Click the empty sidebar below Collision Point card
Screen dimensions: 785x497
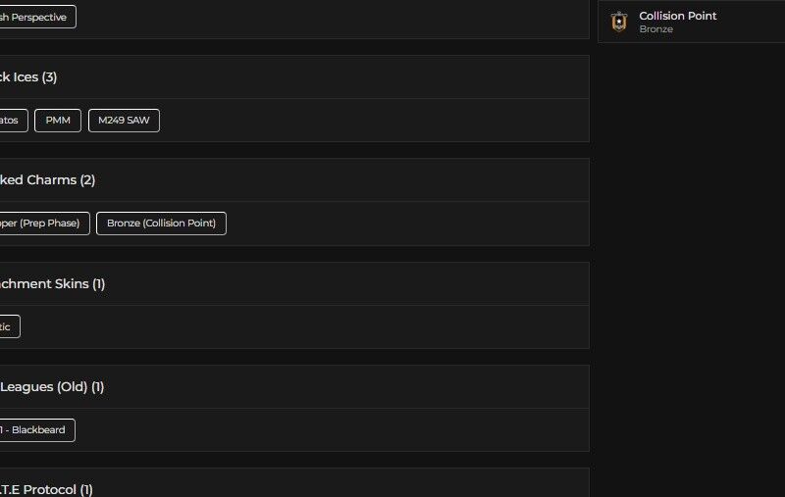[691, 245]
